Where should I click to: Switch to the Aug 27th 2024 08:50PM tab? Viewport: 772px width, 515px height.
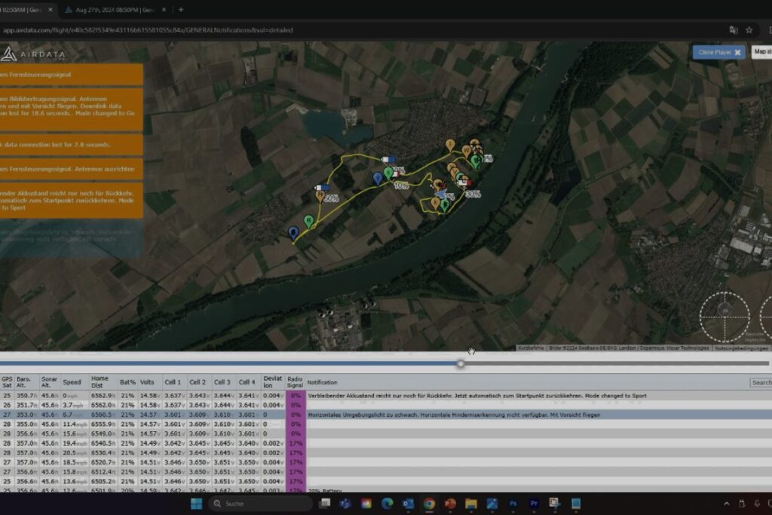point(115,10)
